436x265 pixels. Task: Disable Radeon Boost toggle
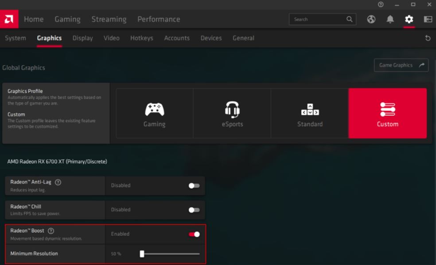(194, 234)
